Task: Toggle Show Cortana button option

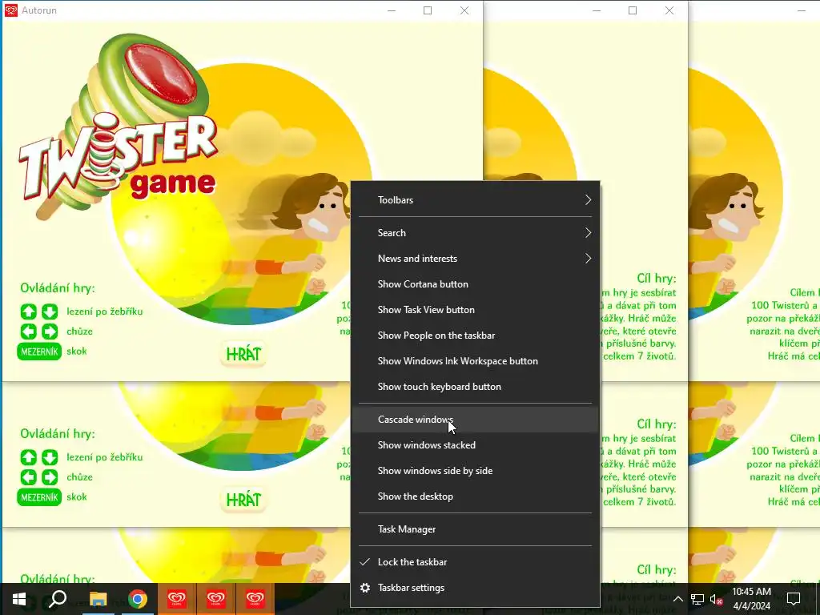Action: point(476,284)
